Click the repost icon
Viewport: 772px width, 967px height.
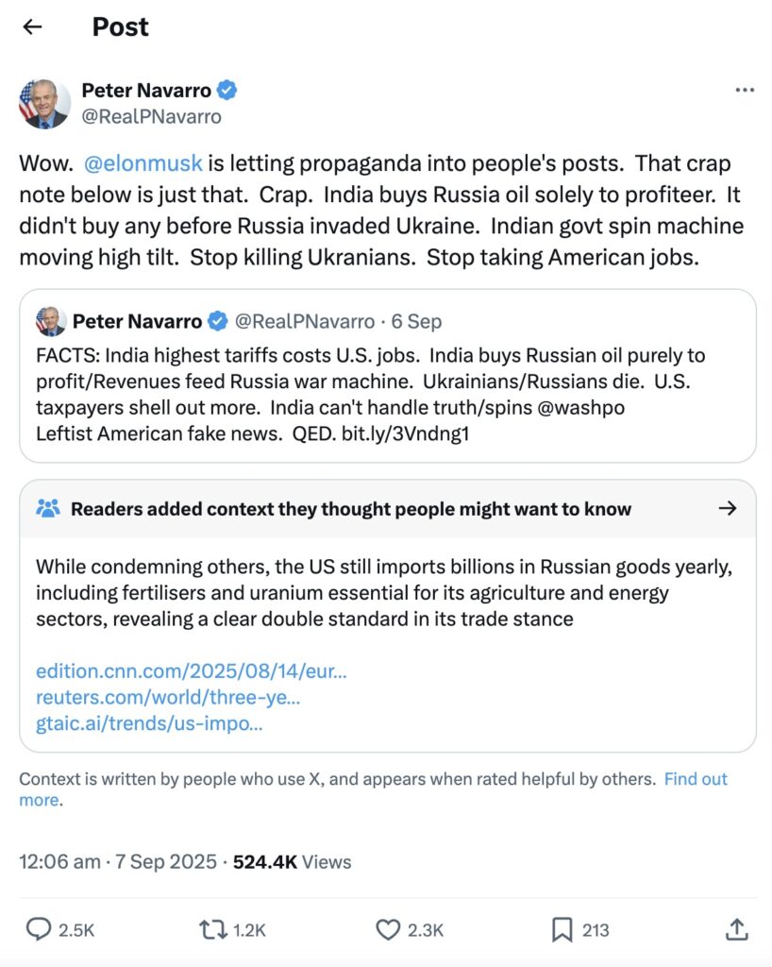(213, 930)
